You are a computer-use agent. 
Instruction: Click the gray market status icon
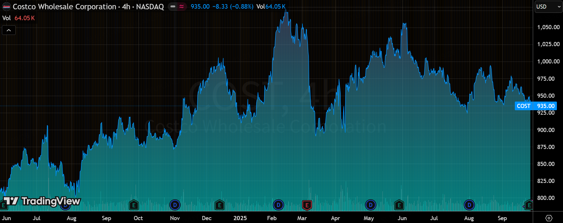point(173,6)
